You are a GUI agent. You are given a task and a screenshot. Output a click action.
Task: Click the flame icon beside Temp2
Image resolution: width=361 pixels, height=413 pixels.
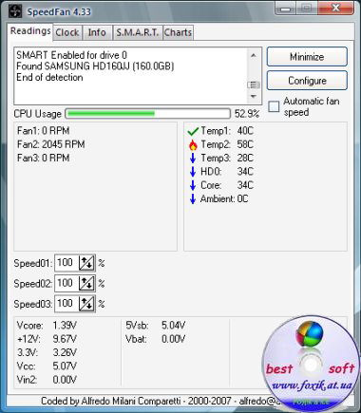pyautogui.click(x=193, y=144)
